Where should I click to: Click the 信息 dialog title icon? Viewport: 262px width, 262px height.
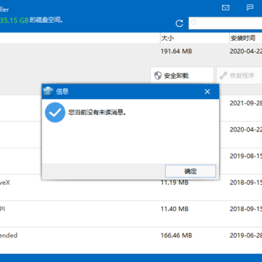click(48, 91)
